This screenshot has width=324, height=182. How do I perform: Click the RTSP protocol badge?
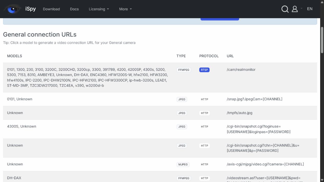204,70
